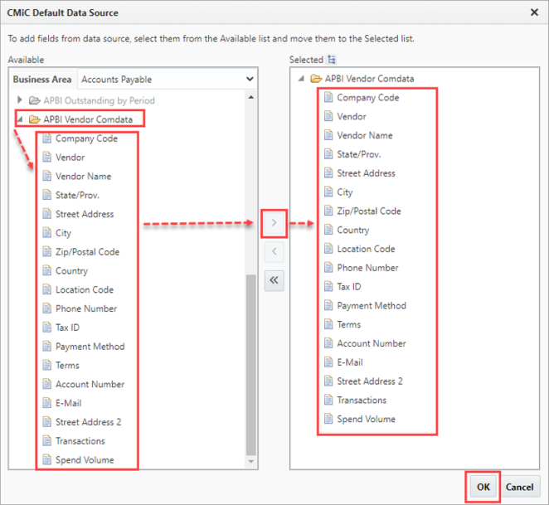The width and height of the screenshot is (549, 505).
Task: Select Street Address 2 in Available list
Action: 82,422
